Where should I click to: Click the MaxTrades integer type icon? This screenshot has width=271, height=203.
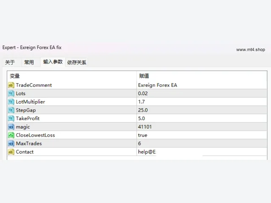11,143
